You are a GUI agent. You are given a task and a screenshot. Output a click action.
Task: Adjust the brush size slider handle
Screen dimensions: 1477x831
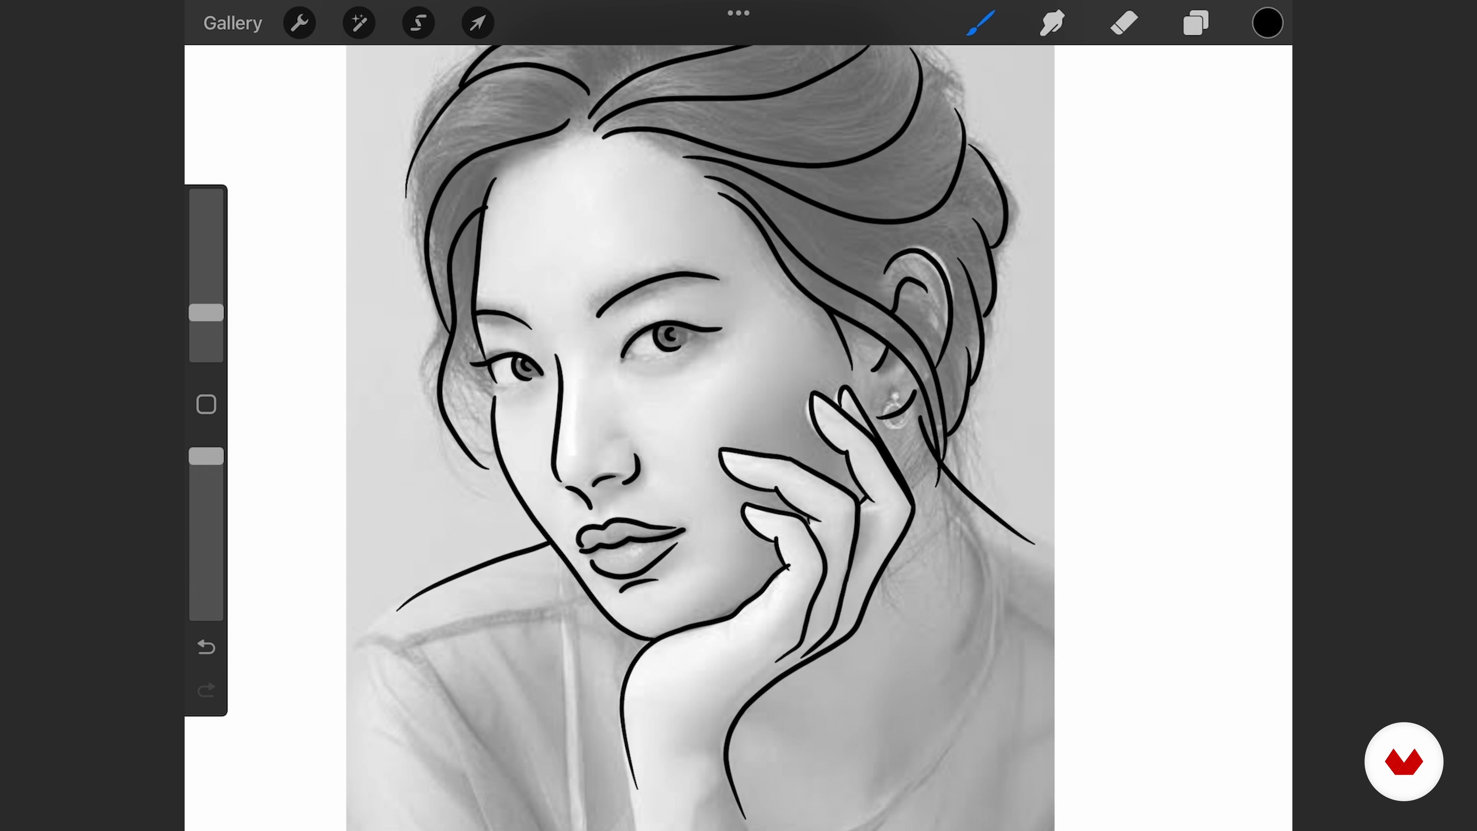tap(207, 312)
